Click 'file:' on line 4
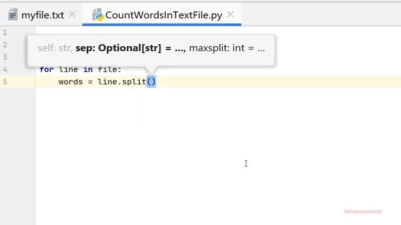This screenshot has height=225, width=401. coord(110,69)
